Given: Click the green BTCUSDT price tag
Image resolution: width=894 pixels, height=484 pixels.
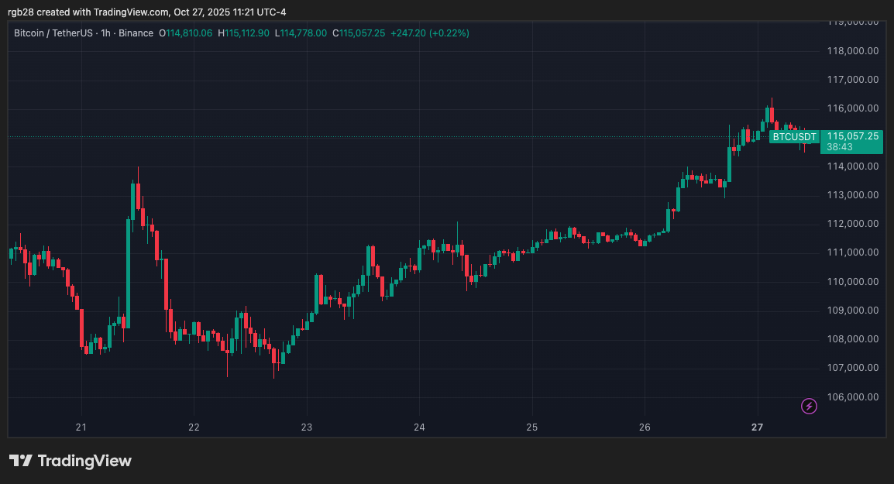Looking at the screenshot, I should pyautogui.click(x=793, y=137).
